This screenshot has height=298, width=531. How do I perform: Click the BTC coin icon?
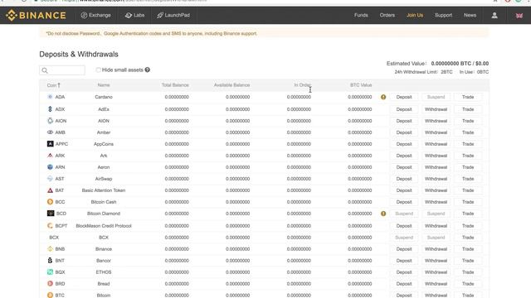click(x=50, y=296)
